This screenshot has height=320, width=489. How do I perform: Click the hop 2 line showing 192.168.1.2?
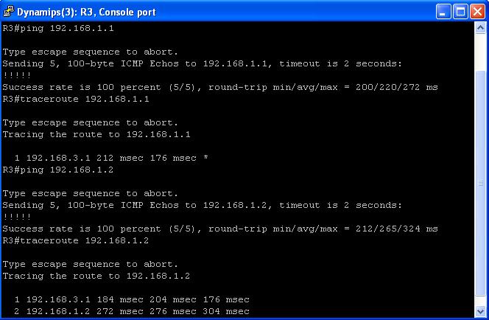132,311
